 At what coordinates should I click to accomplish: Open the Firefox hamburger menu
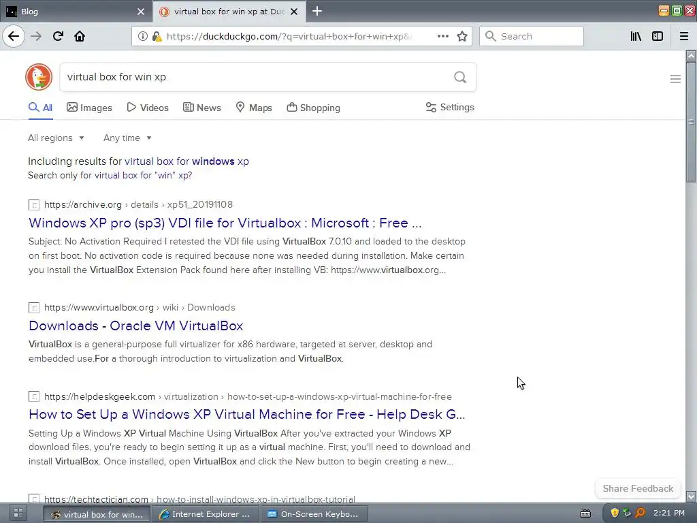684,36
